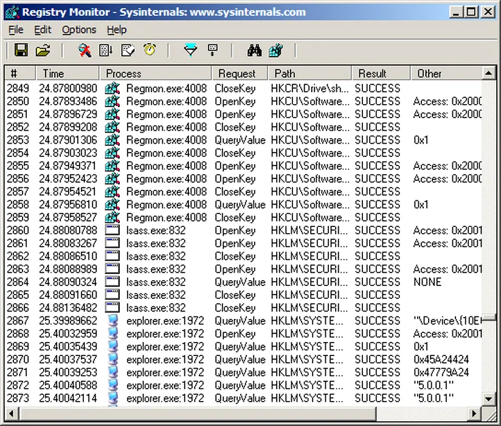Screen dimensions: 501x426
Task: Select the timestamp 25.40042114
Action: 68,398
